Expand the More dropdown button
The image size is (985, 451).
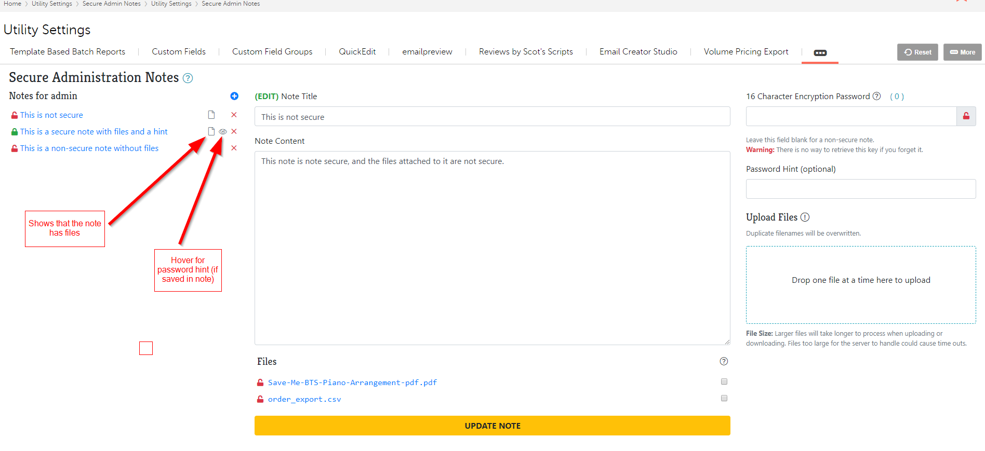[962, 52]
